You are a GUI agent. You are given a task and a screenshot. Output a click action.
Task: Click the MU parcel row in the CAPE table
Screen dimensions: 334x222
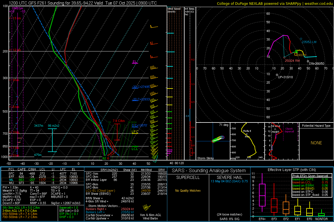coord(43,183)
